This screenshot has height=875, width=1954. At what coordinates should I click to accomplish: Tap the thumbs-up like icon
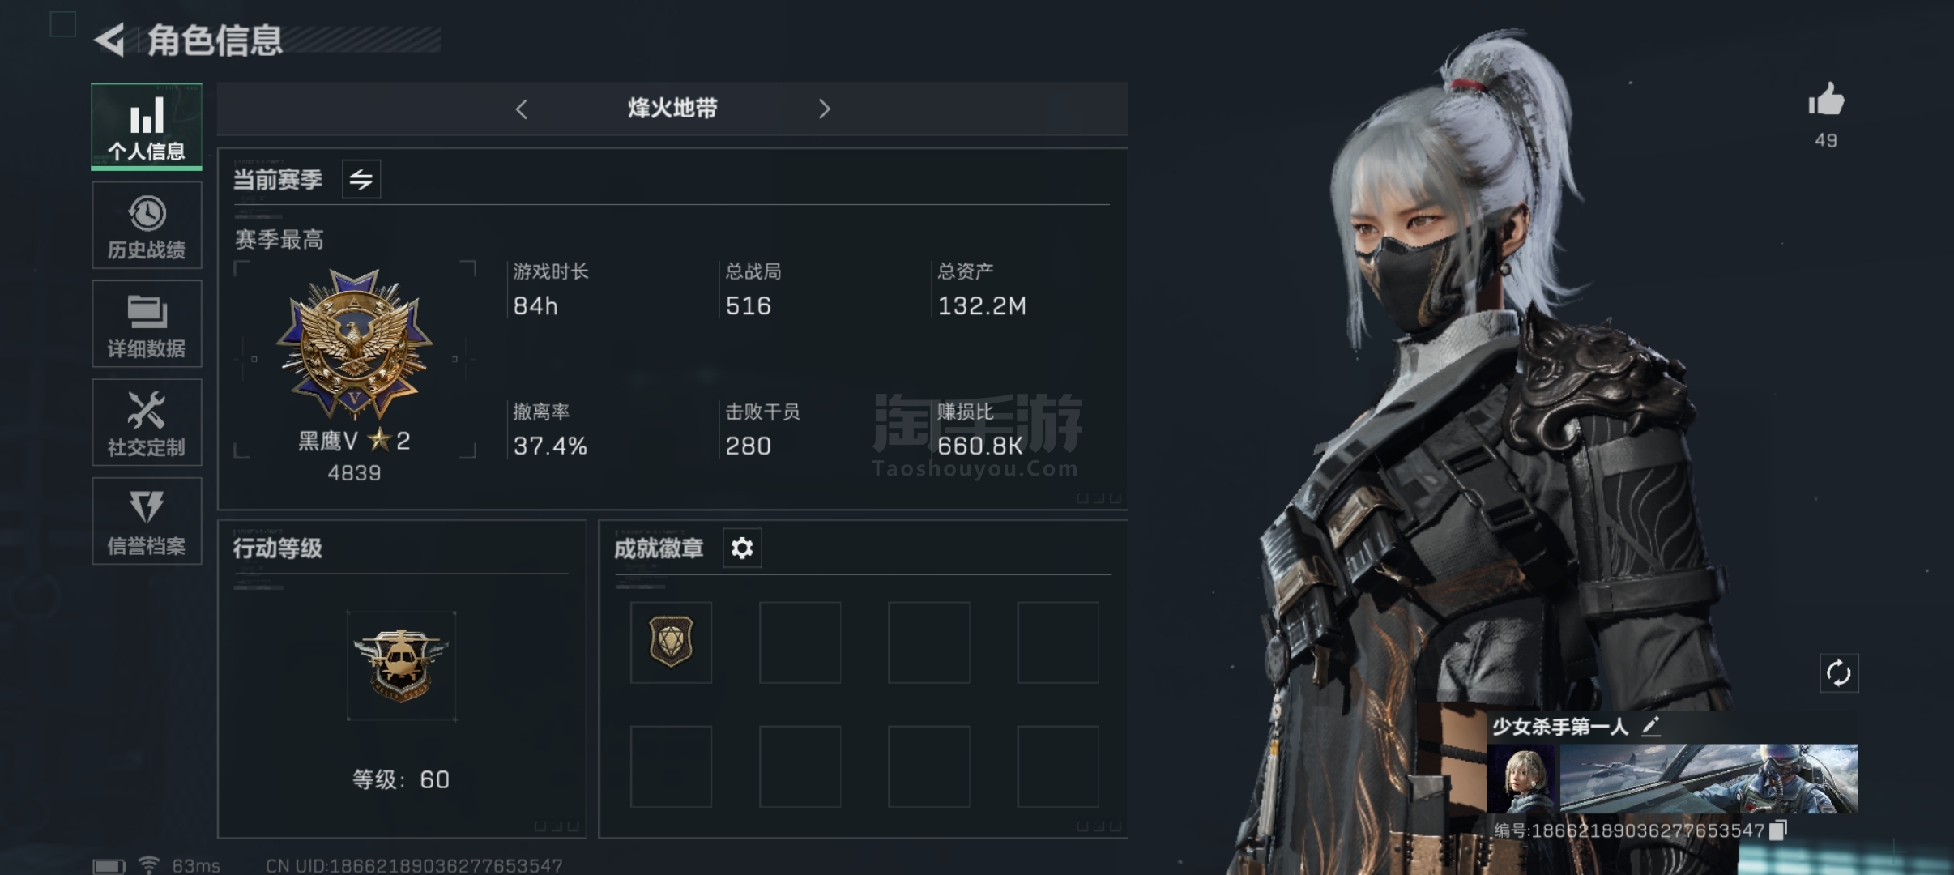click(1826, 100)
